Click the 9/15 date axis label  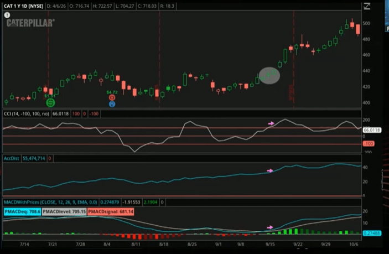(x=270, y=244)
